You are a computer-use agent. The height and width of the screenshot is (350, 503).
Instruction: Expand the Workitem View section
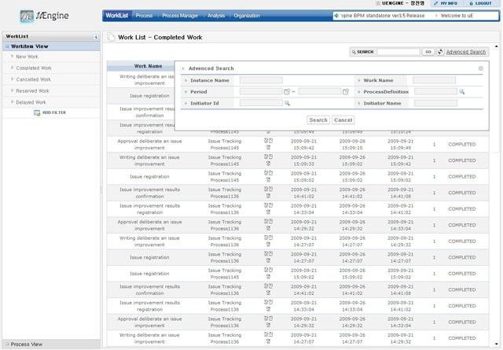pos(51,46)
